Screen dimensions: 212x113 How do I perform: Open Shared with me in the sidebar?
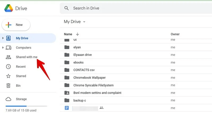pyautogui.click(x=27, y=57)
